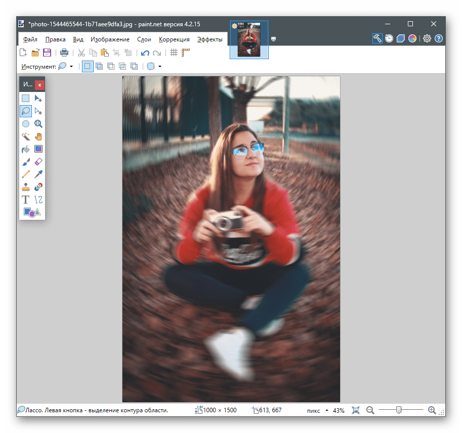This screenshot has width=462, height=433.
Task: Set selection mode to Subtract
Action: pos(111,67)
